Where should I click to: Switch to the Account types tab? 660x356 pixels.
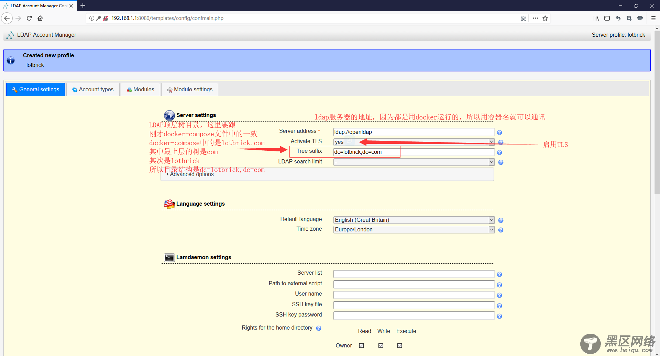click(93, 90)
